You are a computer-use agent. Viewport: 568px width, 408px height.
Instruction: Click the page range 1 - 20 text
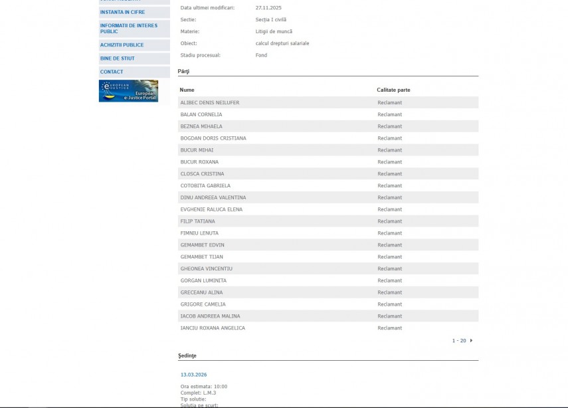pos(459,340)
